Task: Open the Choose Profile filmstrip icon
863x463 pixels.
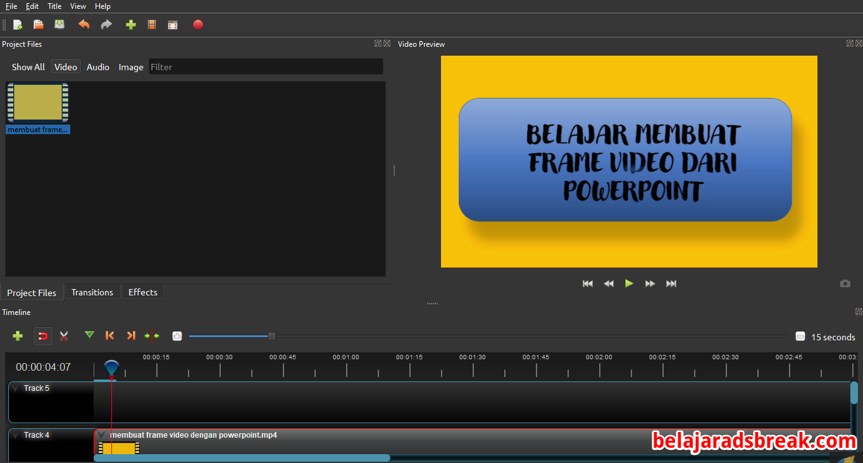Action: (152, 25)
